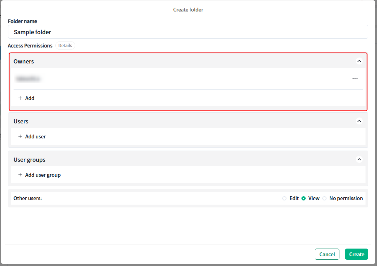Collapse the User groups section
This screenshot has width=377, height=266.
[x=359, y=159]
